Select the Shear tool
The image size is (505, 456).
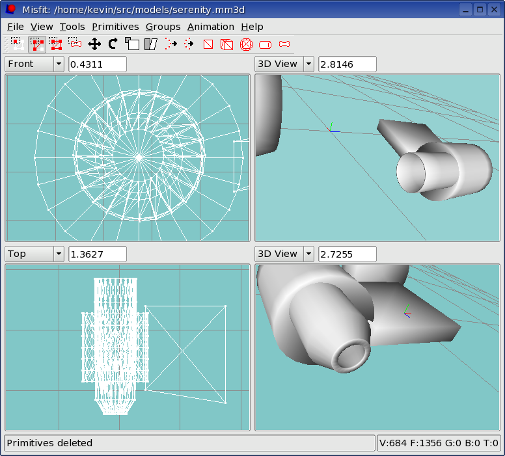coord(151,44)
